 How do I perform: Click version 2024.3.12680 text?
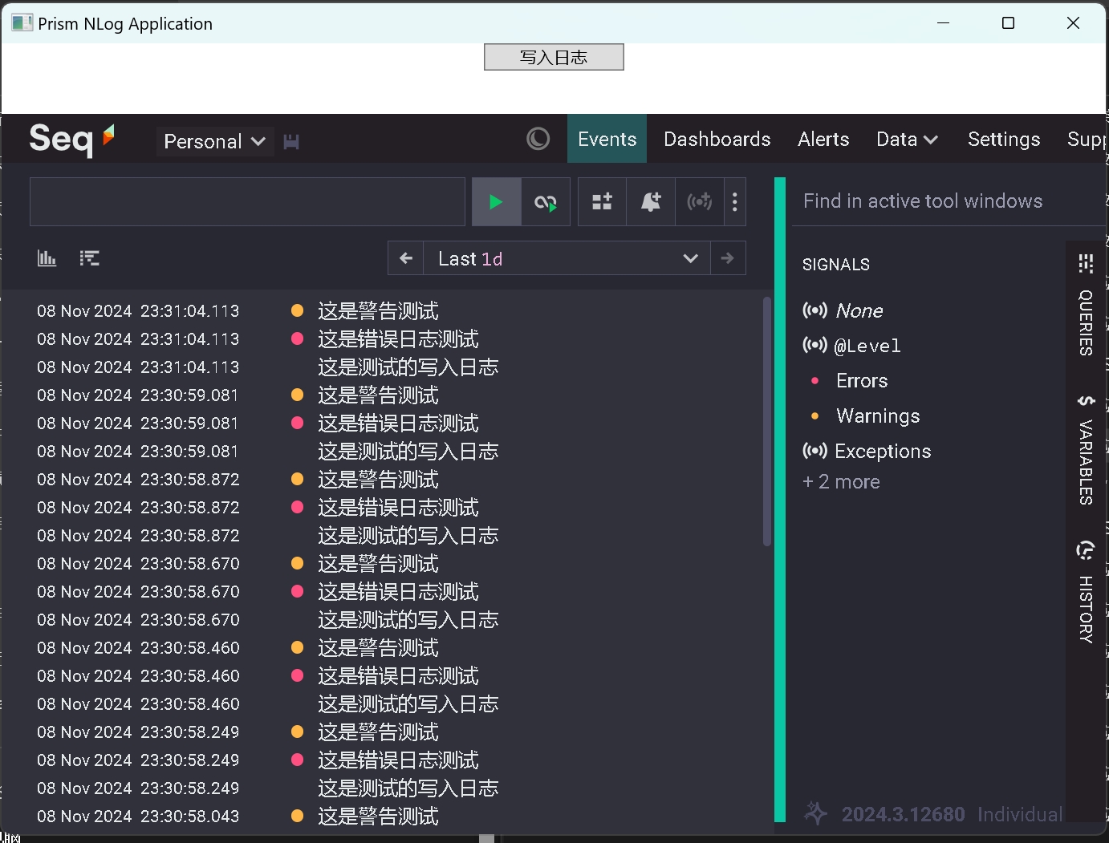click(x=903, y=814)
